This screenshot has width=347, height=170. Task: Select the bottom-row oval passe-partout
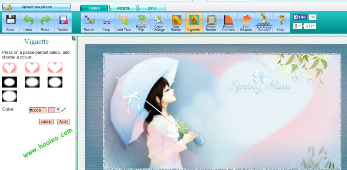tap(9, 96)
